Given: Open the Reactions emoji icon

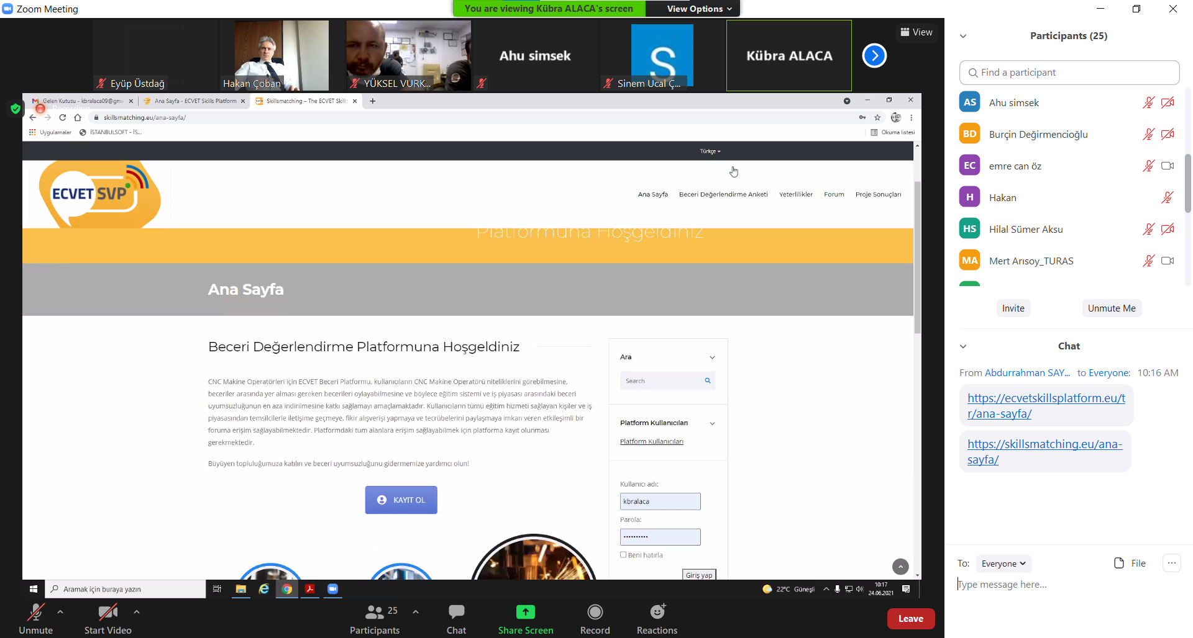Looking at the screenshot, I should pos(657,613).
